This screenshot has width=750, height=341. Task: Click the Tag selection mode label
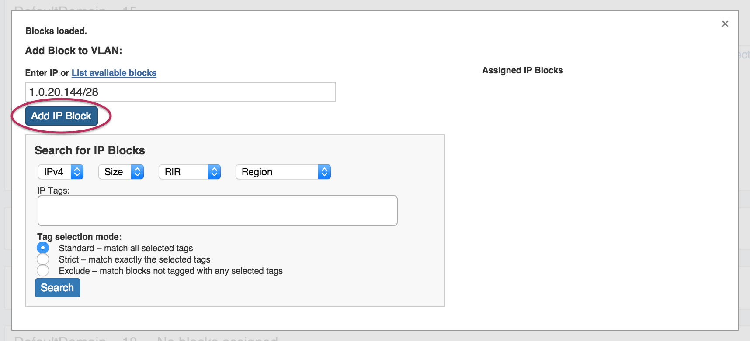(x=79, y=237)
